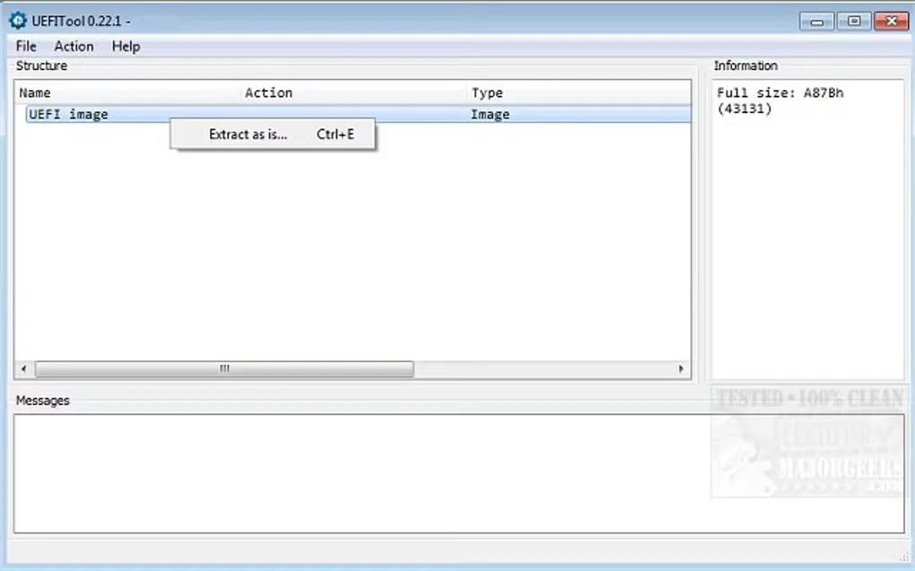Close the UEFITool window
Screen dimensions: 915x571
[891, 21]
